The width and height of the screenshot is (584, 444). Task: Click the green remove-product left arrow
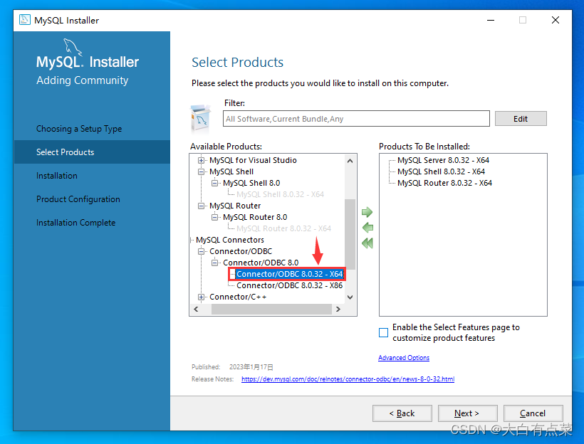pos(367,228)
